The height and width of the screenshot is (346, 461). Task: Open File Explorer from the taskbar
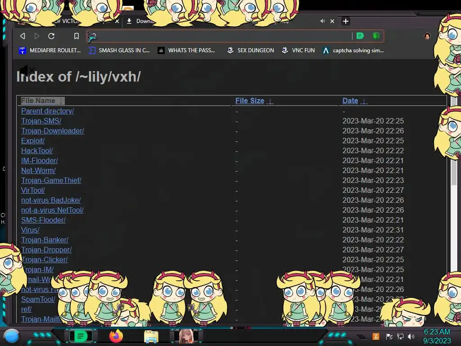151,337
